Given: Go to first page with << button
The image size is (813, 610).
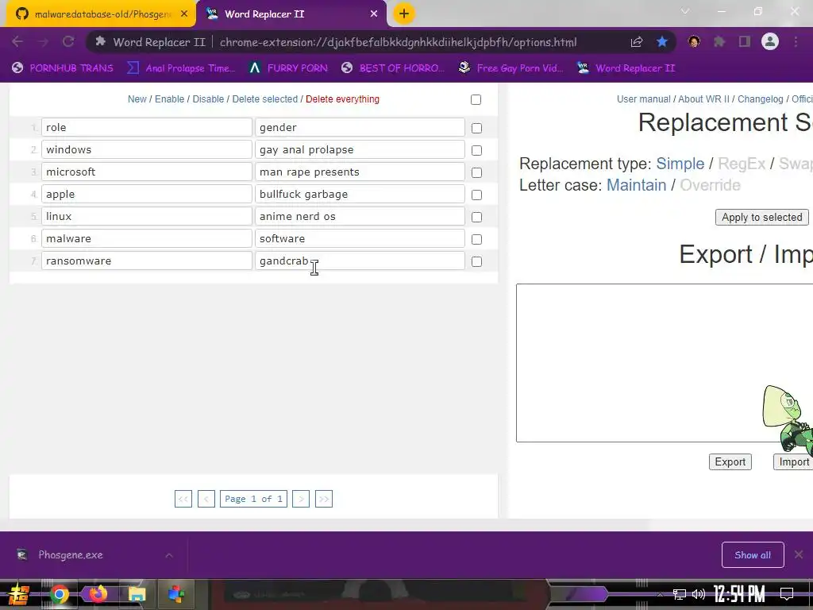Looking at the screenshot, I should click(x=183, y=499).
